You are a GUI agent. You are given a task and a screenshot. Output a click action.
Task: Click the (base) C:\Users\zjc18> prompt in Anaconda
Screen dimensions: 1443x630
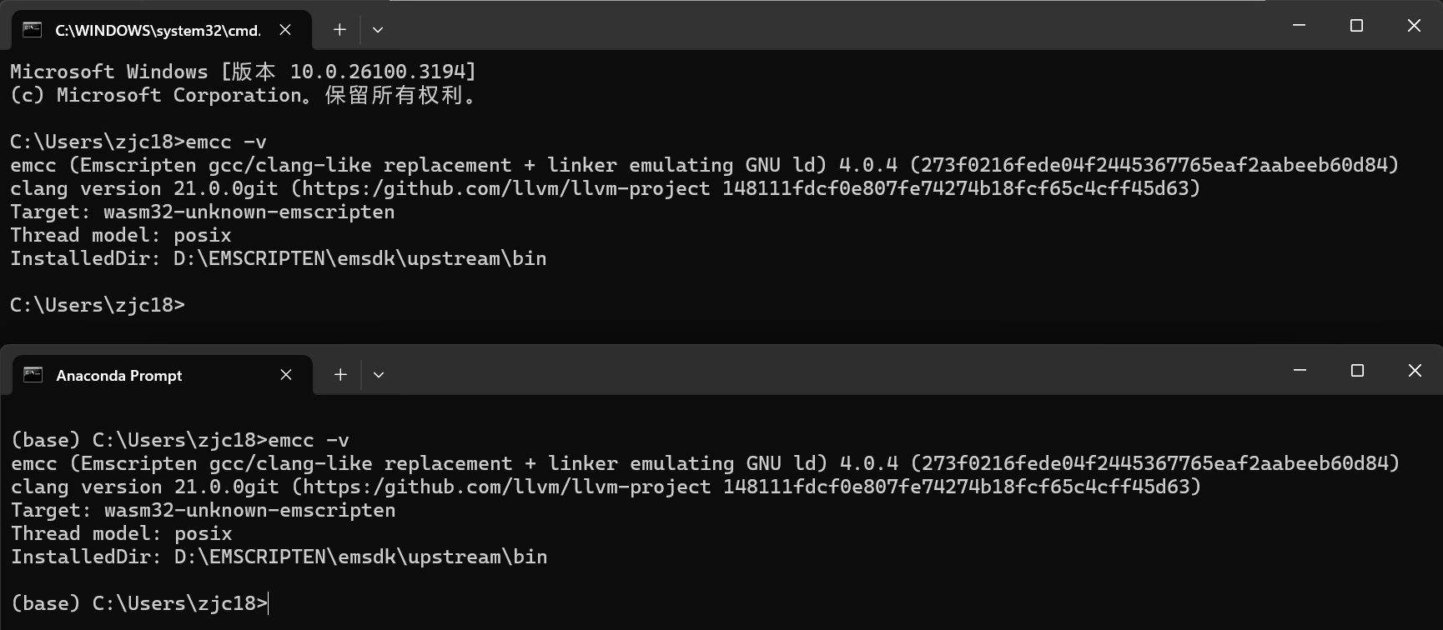(x=138, y=603)
